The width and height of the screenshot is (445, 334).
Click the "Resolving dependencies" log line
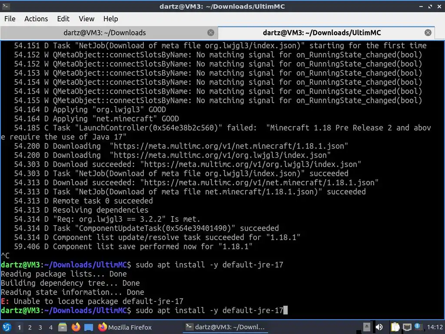click(81, 210)
